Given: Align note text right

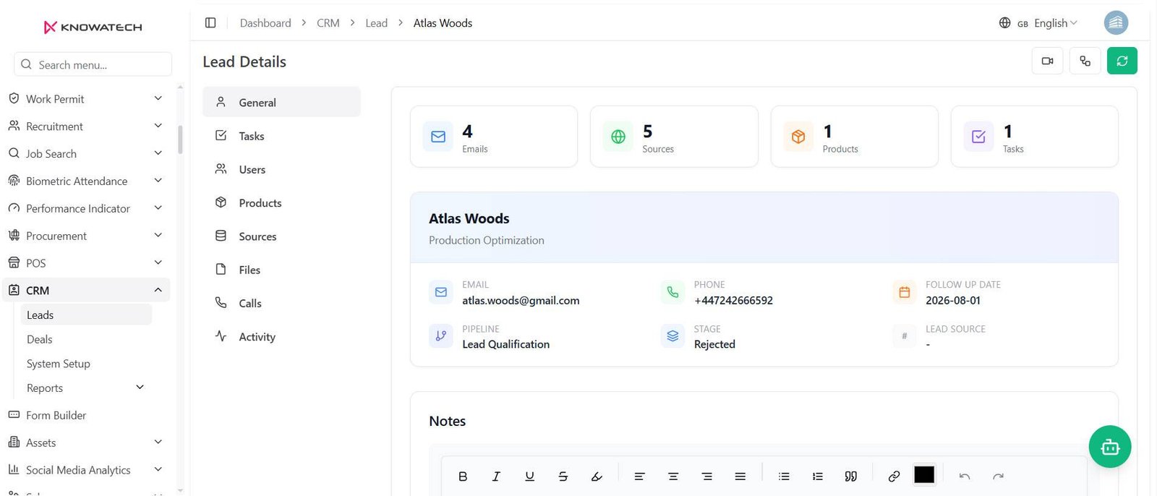Looking at the screenshot, I should (706, 476).
